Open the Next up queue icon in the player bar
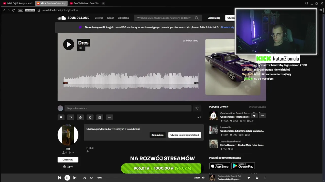This screenshot has width=325, height=182. [265, 178]
